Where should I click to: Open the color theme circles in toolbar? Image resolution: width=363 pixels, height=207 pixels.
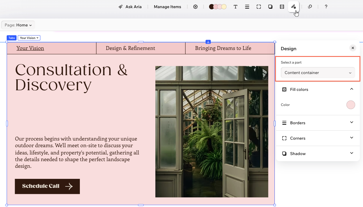coord(218,7)
